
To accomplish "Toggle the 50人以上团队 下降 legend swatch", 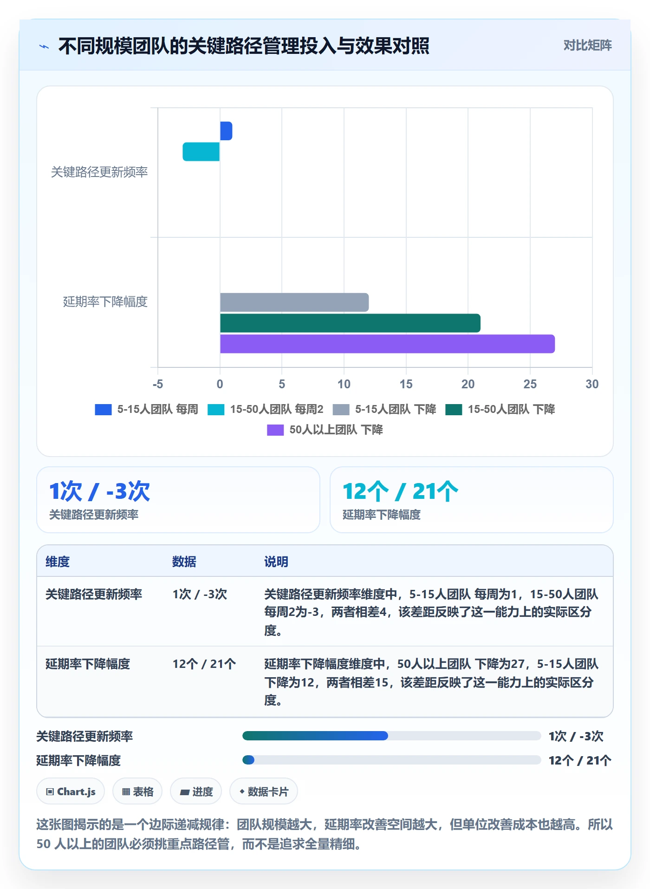I will pos(275,430).
